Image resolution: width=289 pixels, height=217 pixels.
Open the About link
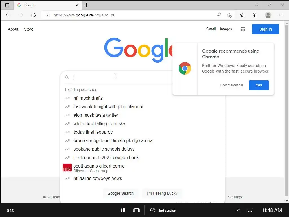click(13, 29)
